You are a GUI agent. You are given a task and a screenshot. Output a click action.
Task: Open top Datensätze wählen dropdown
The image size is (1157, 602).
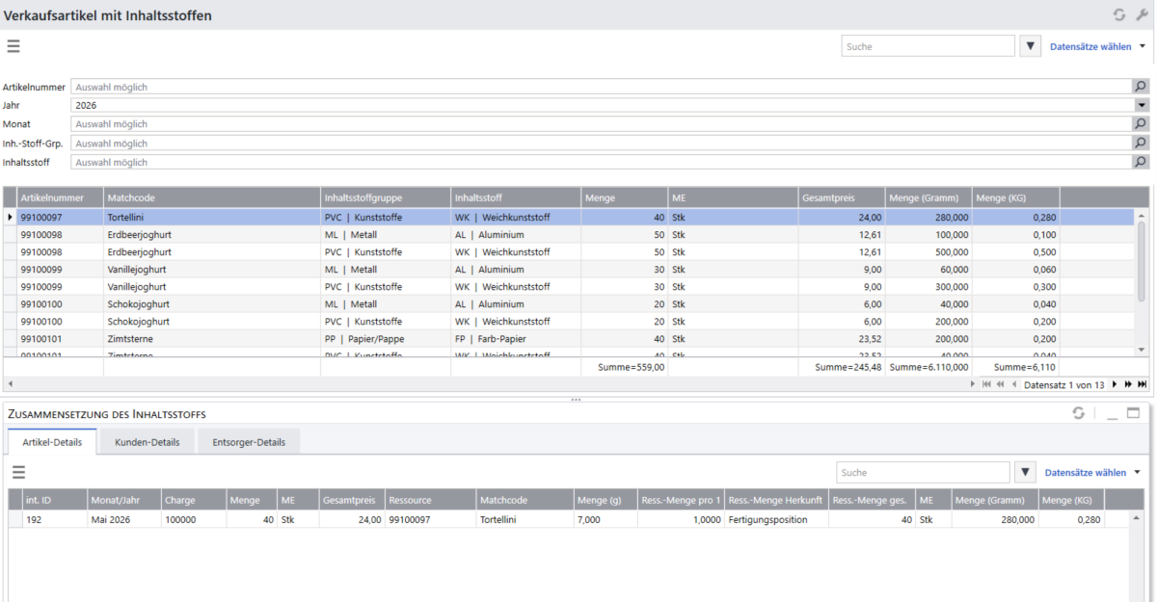pos(1097,46)
